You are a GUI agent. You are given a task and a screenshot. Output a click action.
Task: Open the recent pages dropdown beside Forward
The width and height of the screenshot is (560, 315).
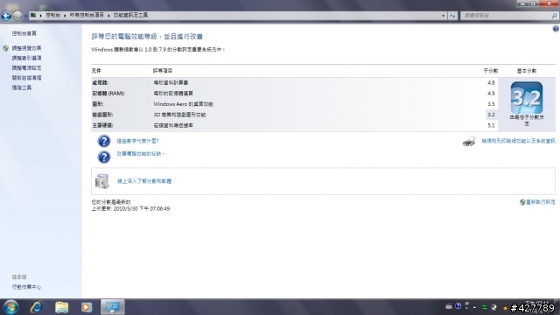pos(25,16)
